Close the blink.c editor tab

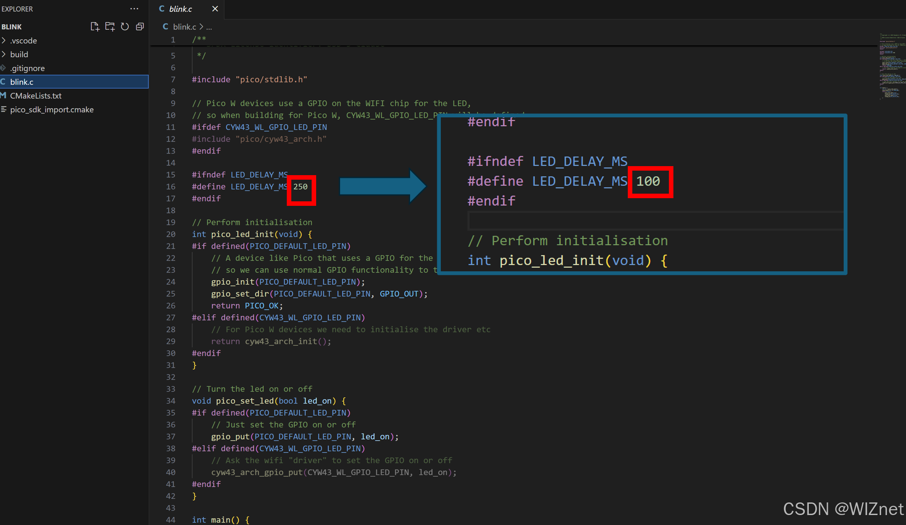[215, 9]
